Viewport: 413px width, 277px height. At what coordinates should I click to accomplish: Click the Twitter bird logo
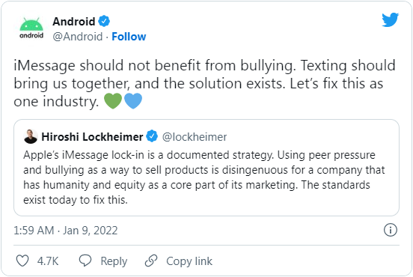(x=390, y=19)
